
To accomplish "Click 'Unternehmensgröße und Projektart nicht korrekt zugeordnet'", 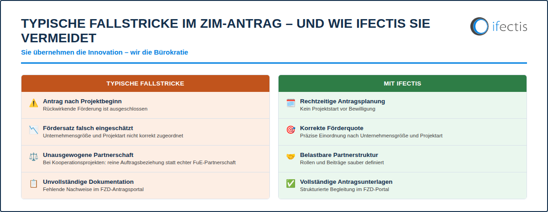I will pos(113,136).
